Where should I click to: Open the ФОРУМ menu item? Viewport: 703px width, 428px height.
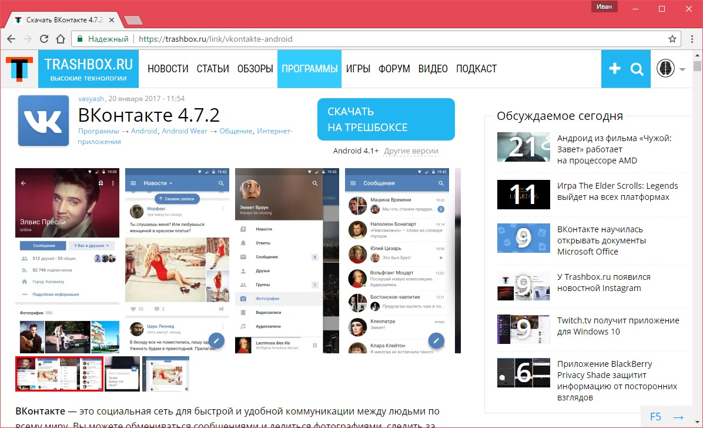click(394, 69)
